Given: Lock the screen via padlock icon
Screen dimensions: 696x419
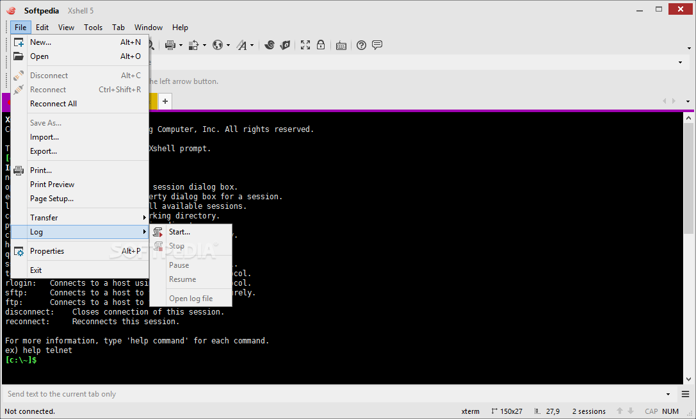Looking at the screenshot, I should pyautogui.click(x=321, y=45).
